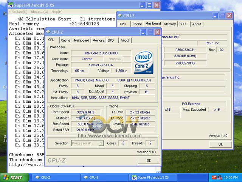Click the back CPU-Z window title icon
Screen dimensions: 242x182
pyautogui.click(x=120, y=16)
